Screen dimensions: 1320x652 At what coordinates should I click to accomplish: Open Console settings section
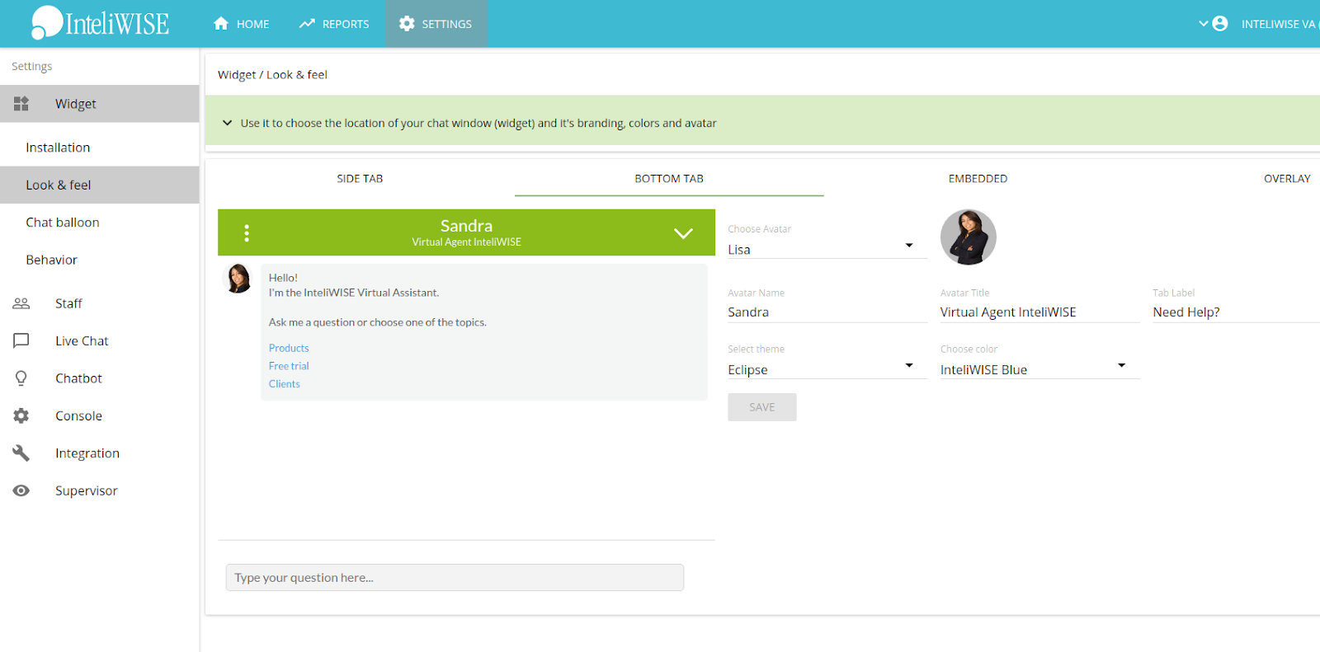click(100, 416)
